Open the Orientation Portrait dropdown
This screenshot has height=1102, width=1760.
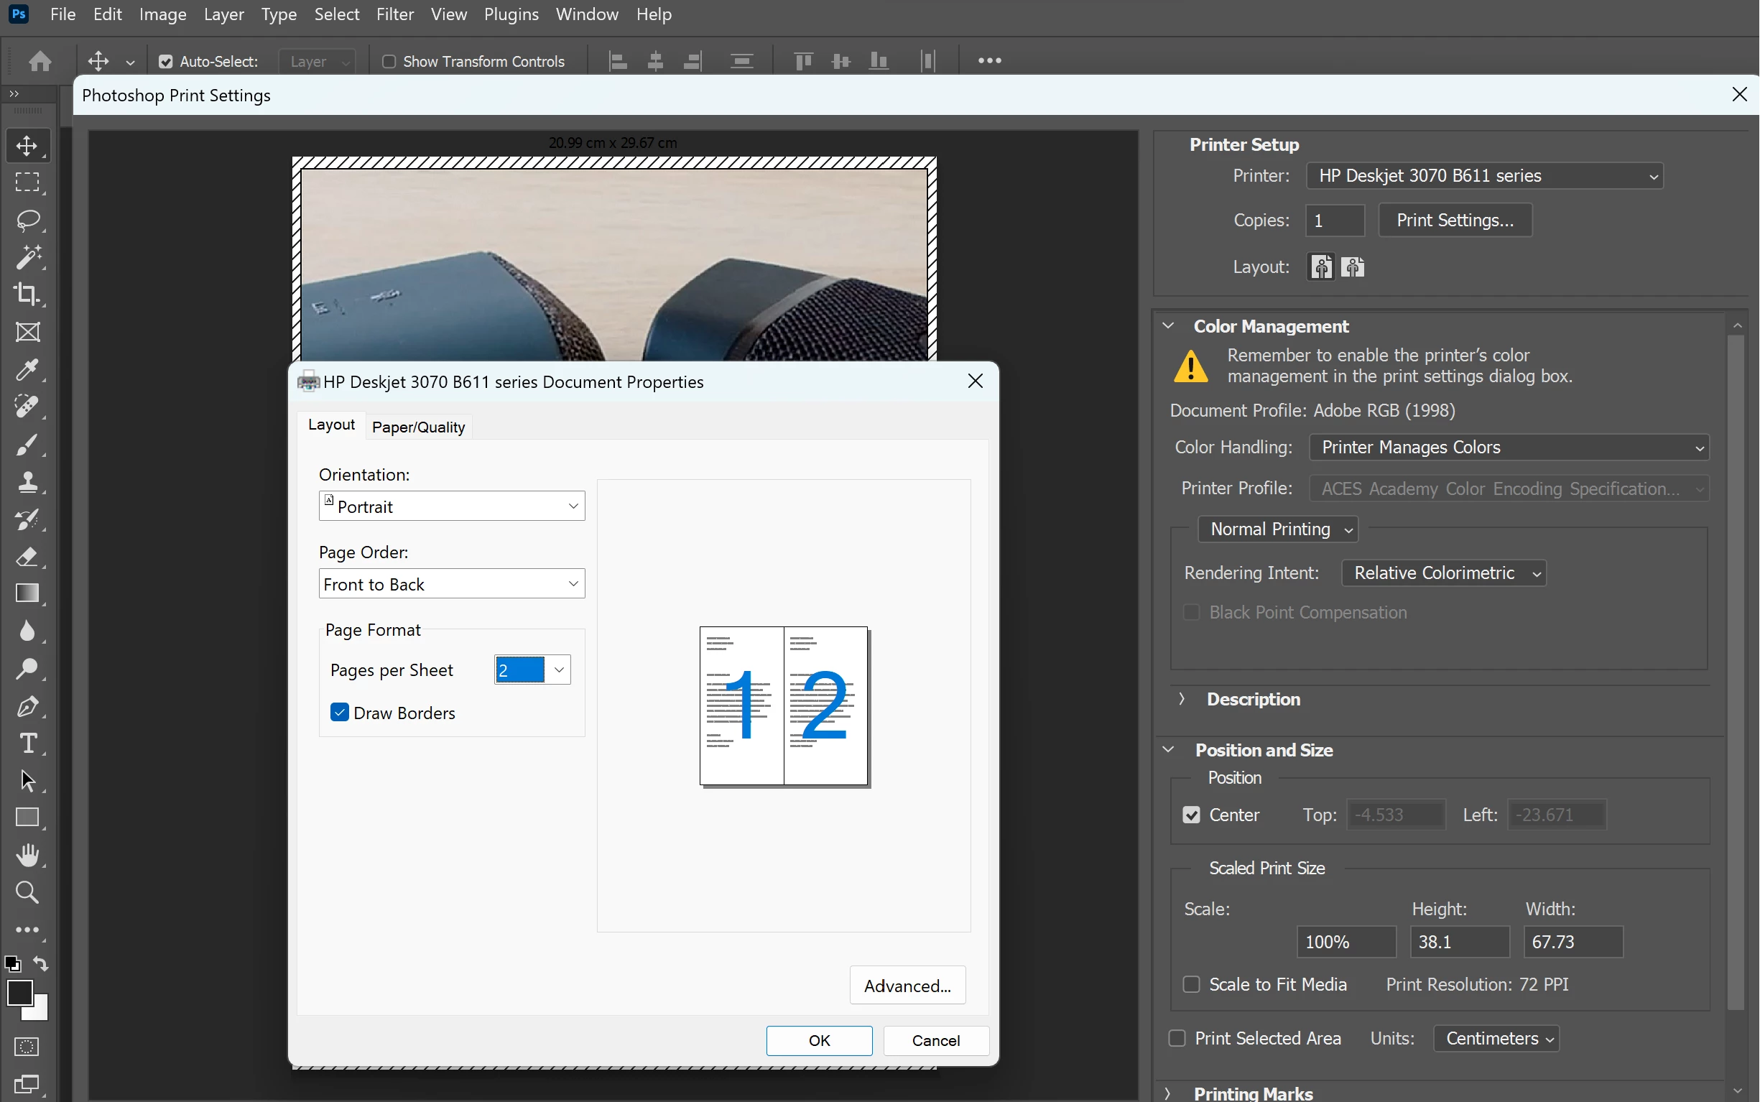[452, 506]
